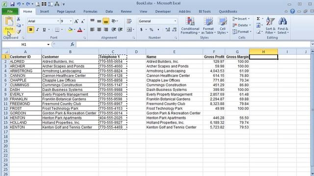Decrease font size with the small A icon
Image resolution: width=314 pixels, height=176 pixels.
tap(83, 22)
